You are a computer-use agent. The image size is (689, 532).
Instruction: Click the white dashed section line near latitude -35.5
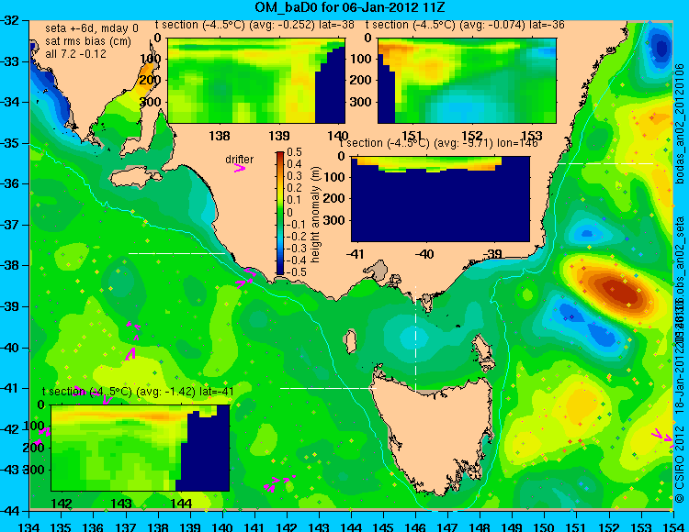coord(605,163)
